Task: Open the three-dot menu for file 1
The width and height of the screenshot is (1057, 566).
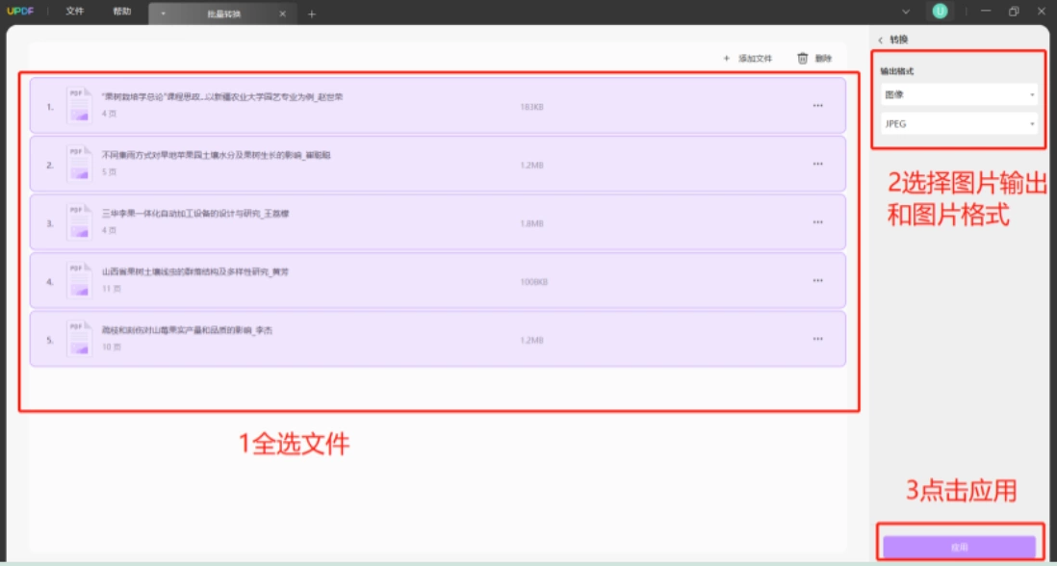Action: tap(817, 106)
